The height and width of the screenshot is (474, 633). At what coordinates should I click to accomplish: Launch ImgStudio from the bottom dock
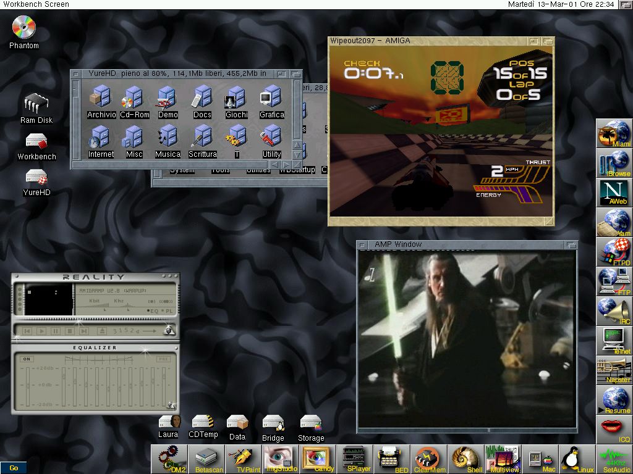(x=281, y=459)
